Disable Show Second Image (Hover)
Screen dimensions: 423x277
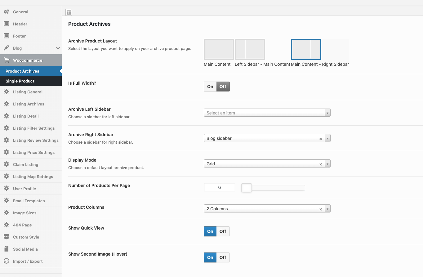[223, 257]
